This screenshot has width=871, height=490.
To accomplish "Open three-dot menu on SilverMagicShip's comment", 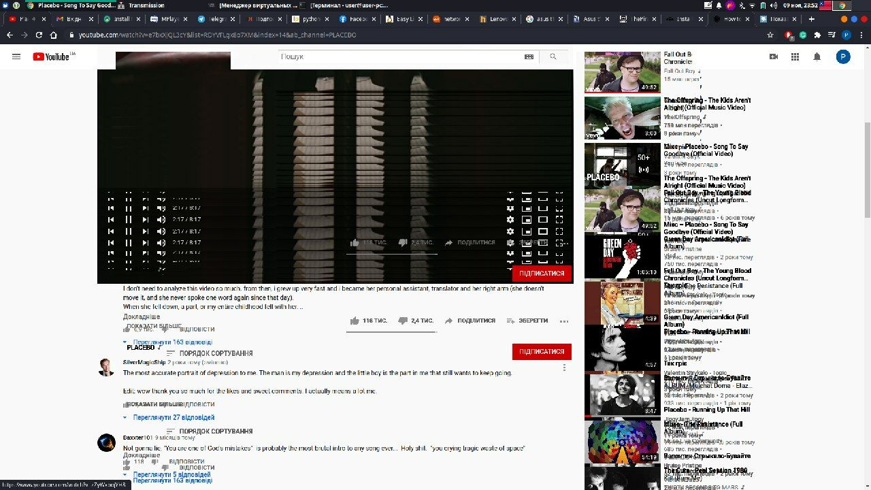I will [564, 367].
